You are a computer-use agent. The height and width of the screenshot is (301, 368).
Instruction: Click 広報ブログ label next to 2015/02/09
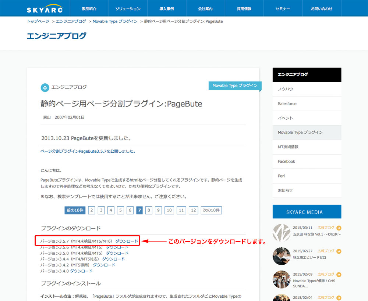tap(326, 274)
